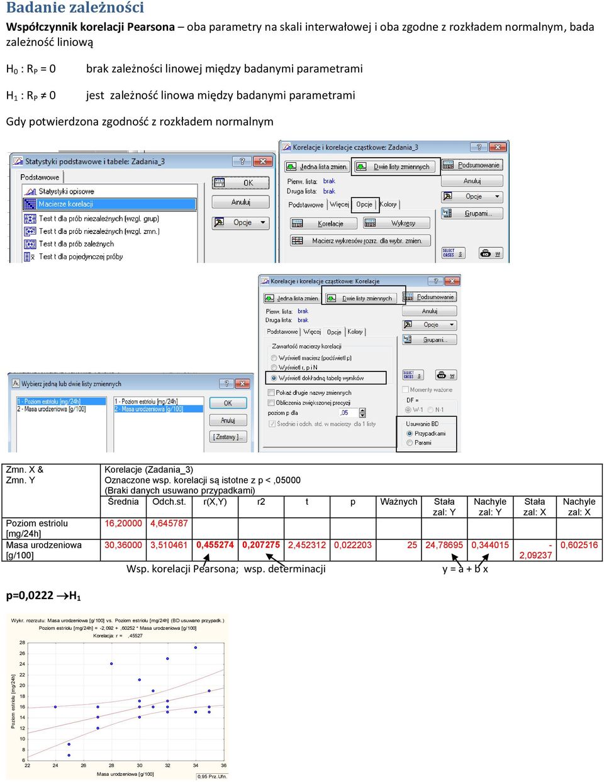
Task: Click help question-mark in Wybierz listy zmiennych window
Action: [x=226, y=383]
